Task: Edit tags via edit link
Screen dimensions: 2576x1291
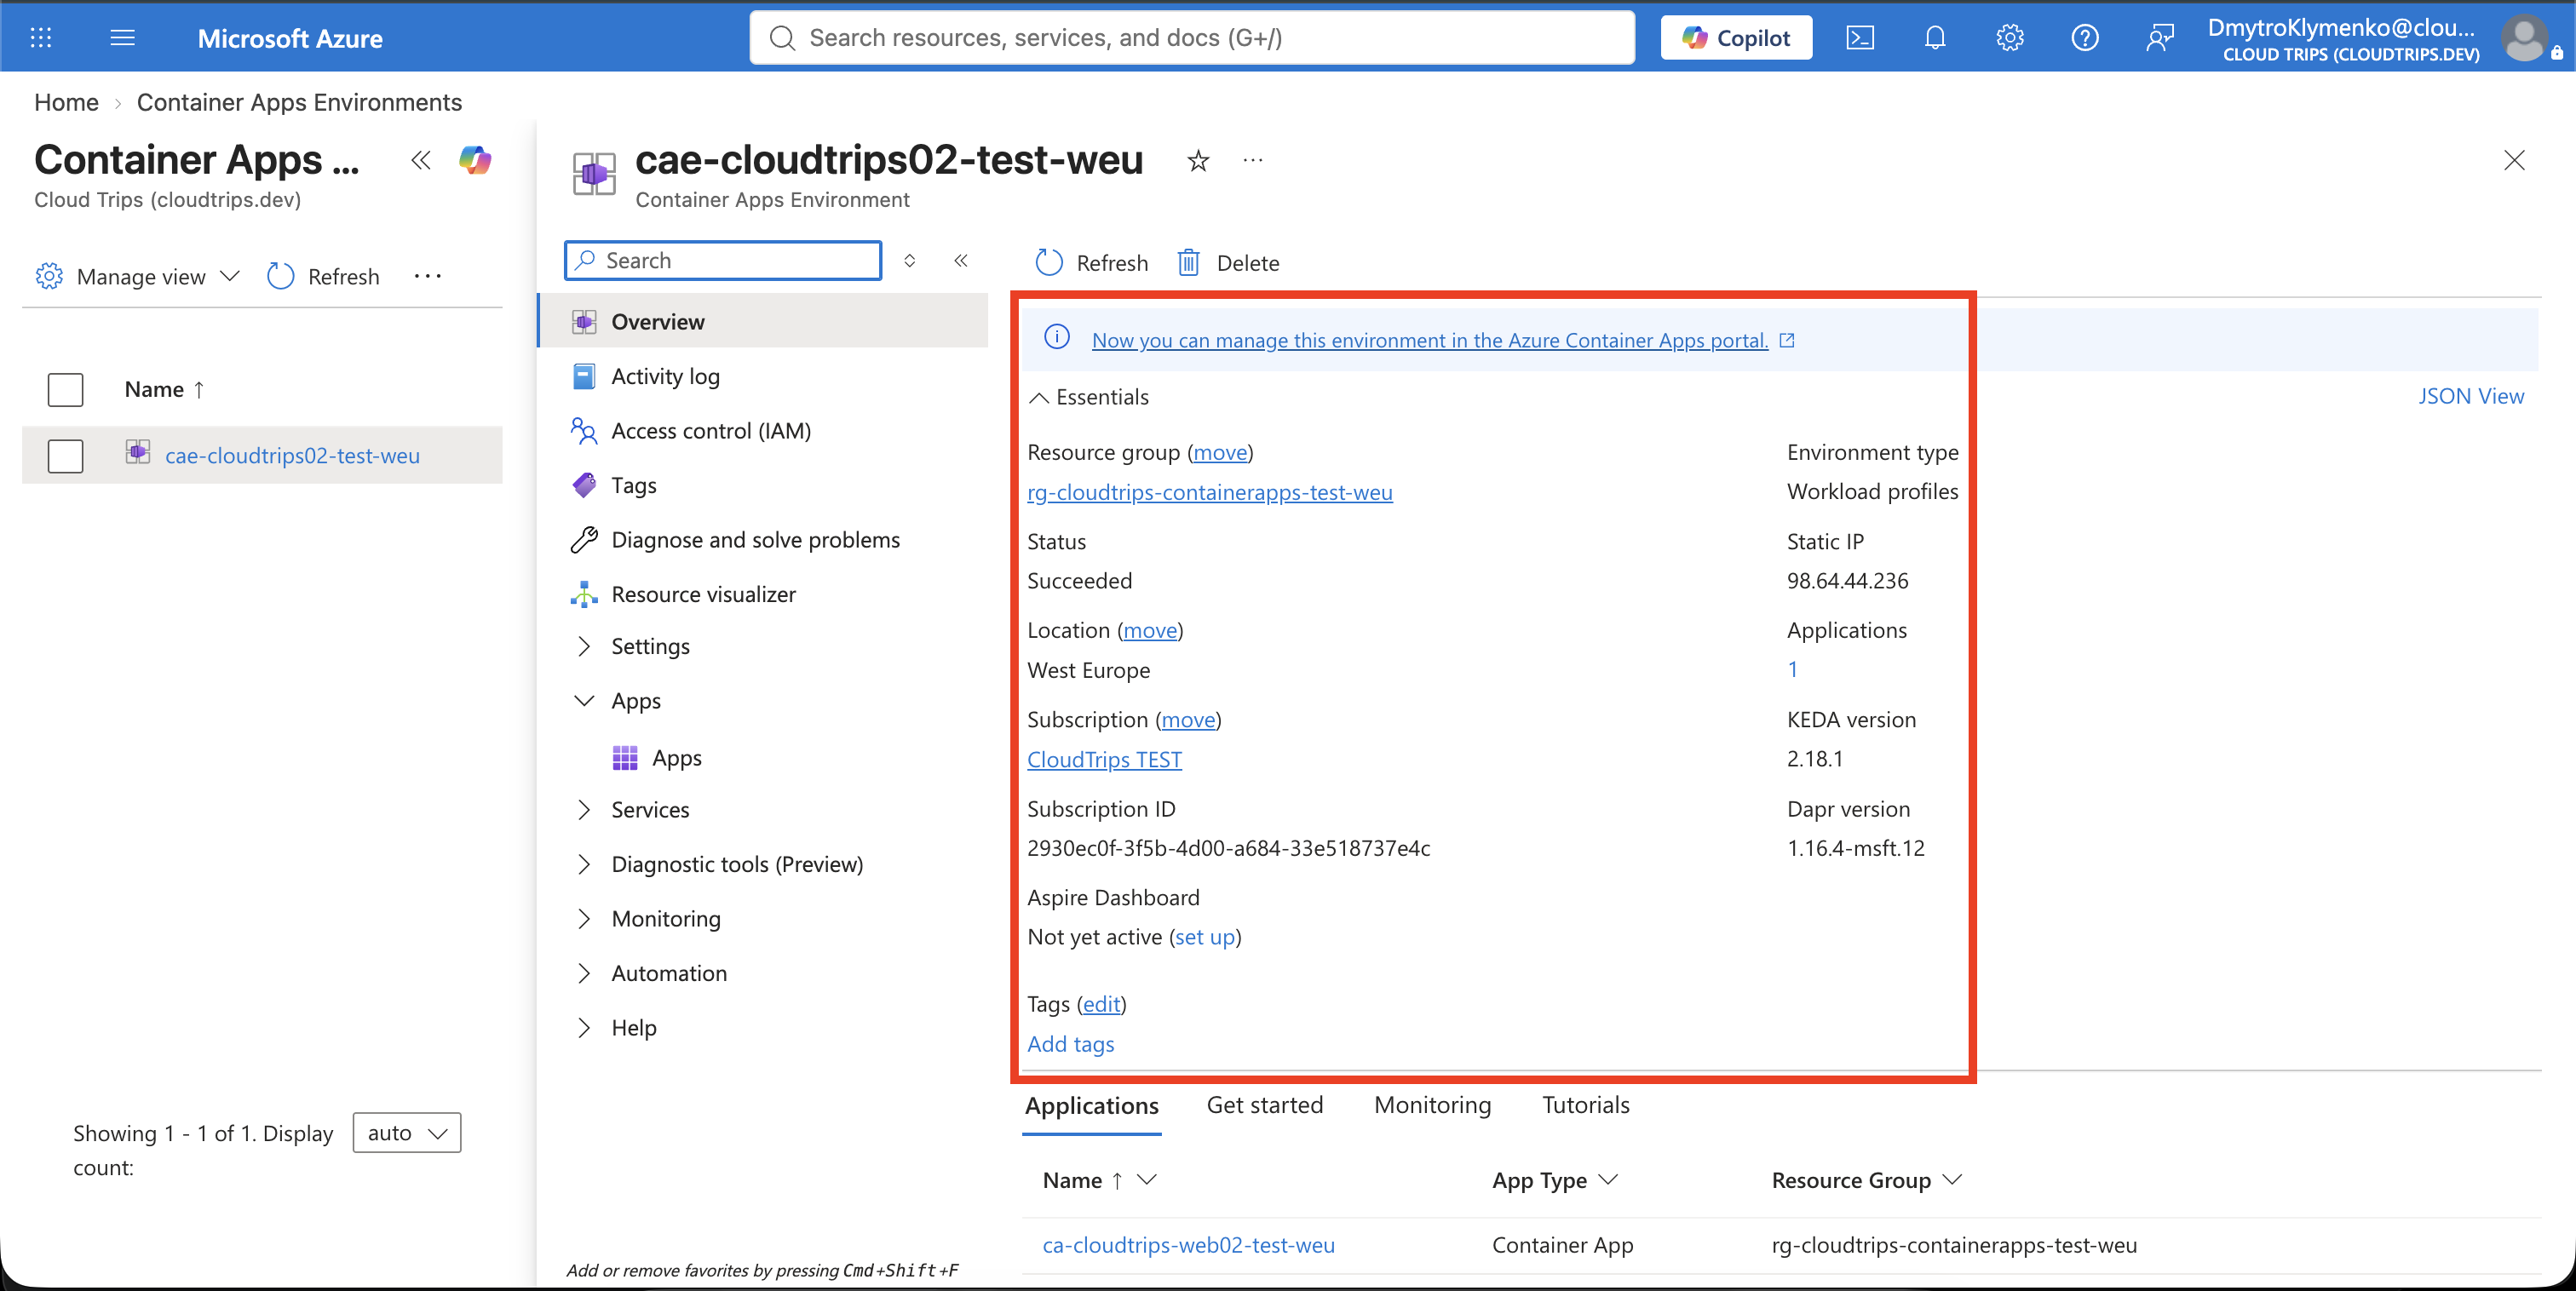Action: pyautogui.click(x=1102, y=1003)
